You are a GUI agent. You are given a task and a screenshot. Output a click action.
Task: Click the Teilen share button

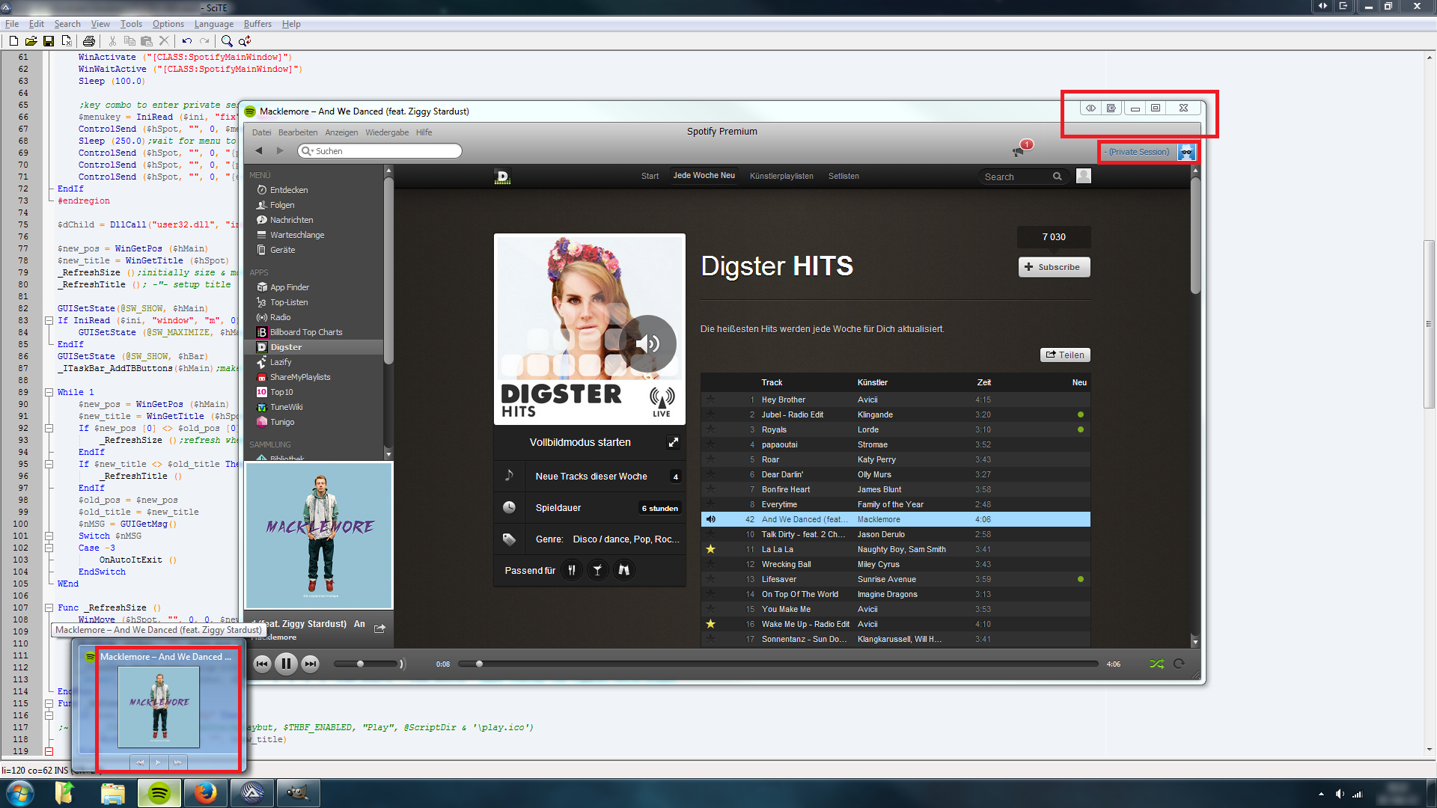1065,355
